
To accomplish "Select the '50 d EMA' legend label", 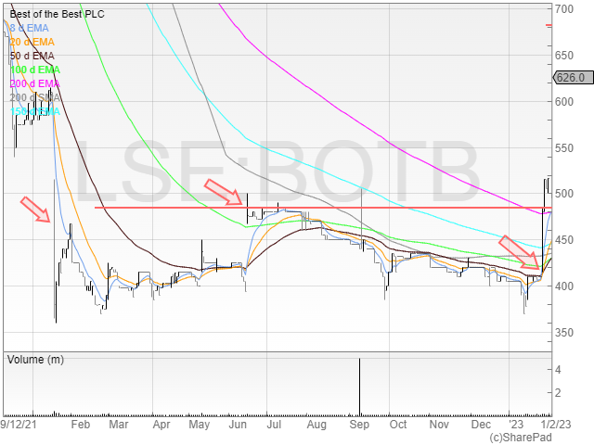I will point(32,56).
